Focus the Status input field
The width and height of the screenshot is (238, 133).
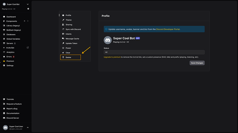(x=154, y=52)
